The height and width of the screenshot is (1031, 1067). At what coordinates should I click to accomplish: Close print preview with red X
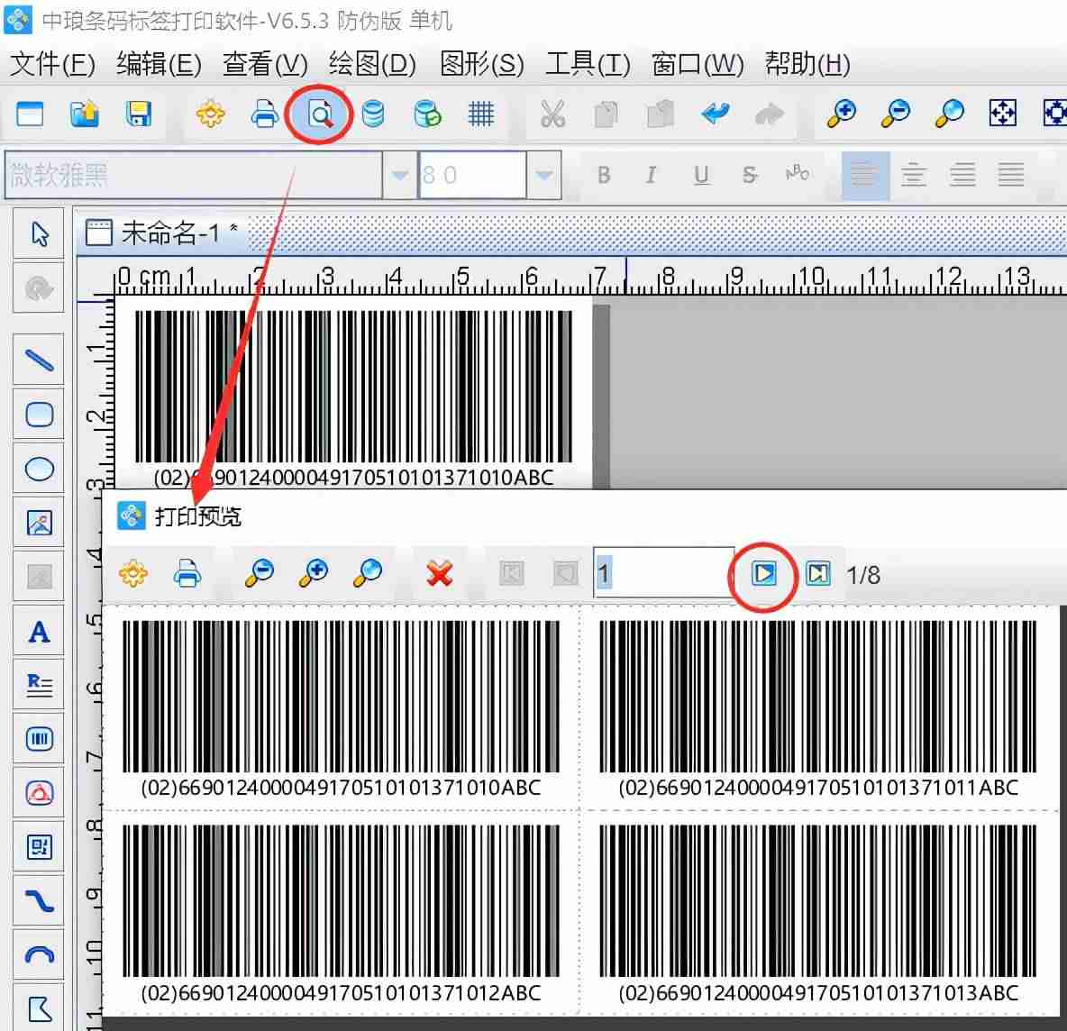click(440, 574)
